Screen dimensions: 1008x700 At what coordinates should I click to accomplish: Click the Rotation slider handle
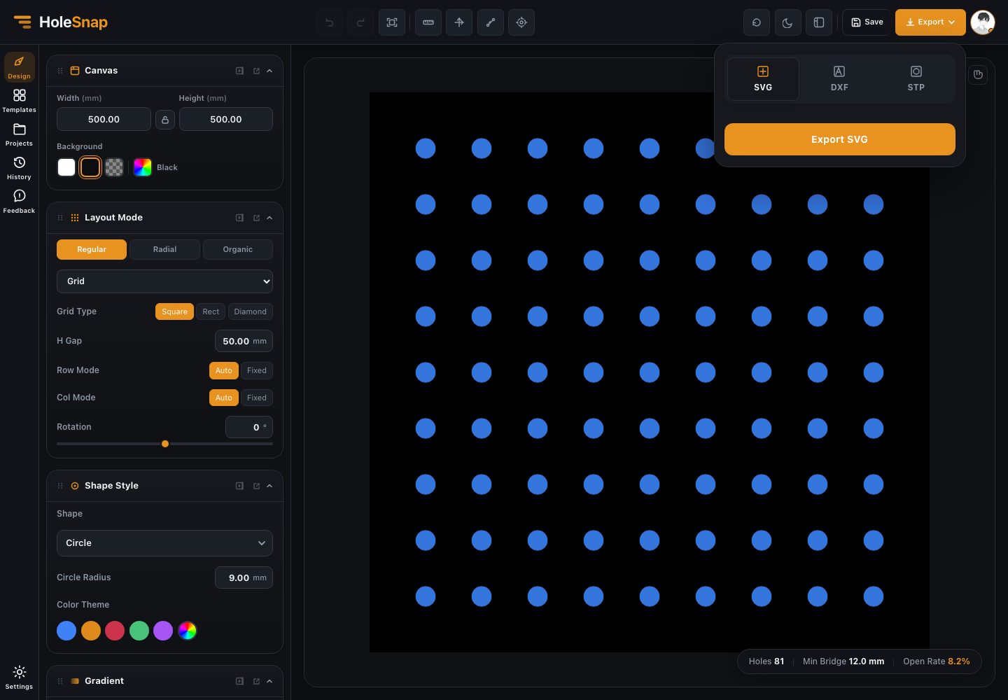(x=165, y=444)
